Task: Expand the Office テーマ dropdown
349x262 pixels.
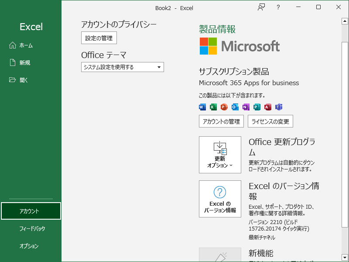Action: click(123, 67)
